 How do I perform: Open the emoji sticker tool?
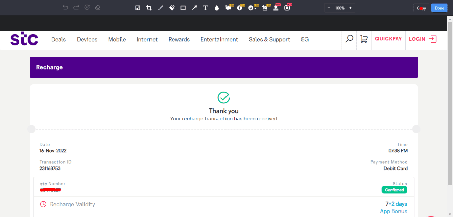click(x=251, y=8)
